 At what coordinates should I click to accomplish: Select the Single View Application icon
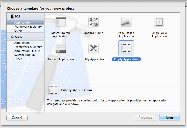pos(159,22)
